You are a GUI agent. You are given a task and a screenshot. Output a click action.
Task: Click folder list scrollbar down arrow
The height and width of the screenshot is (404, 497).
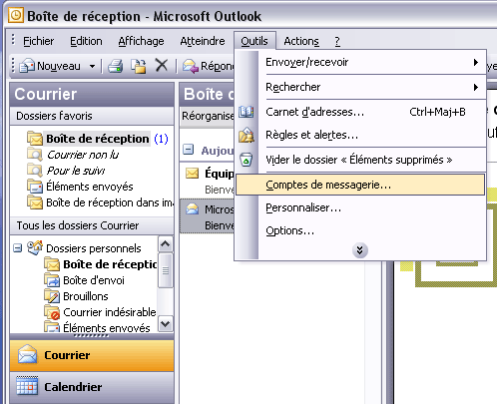coord(166,323)
